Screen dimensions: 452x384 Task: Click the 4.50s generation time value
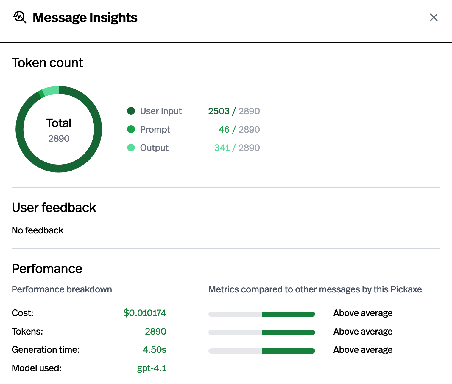click(154, 349)
